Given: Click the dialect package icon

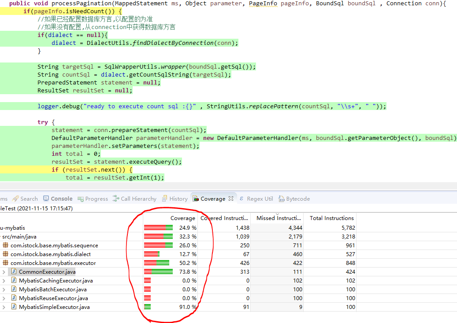Looking at the screenshot, I should pos(5,254).
